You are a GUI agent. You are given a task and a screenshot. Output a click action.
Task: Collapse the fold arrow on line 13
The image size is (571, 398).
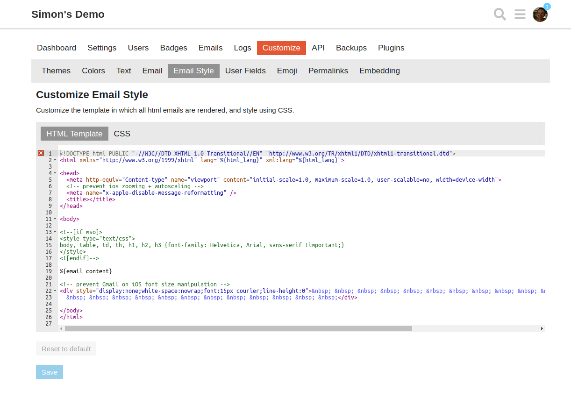pos(55,232)
